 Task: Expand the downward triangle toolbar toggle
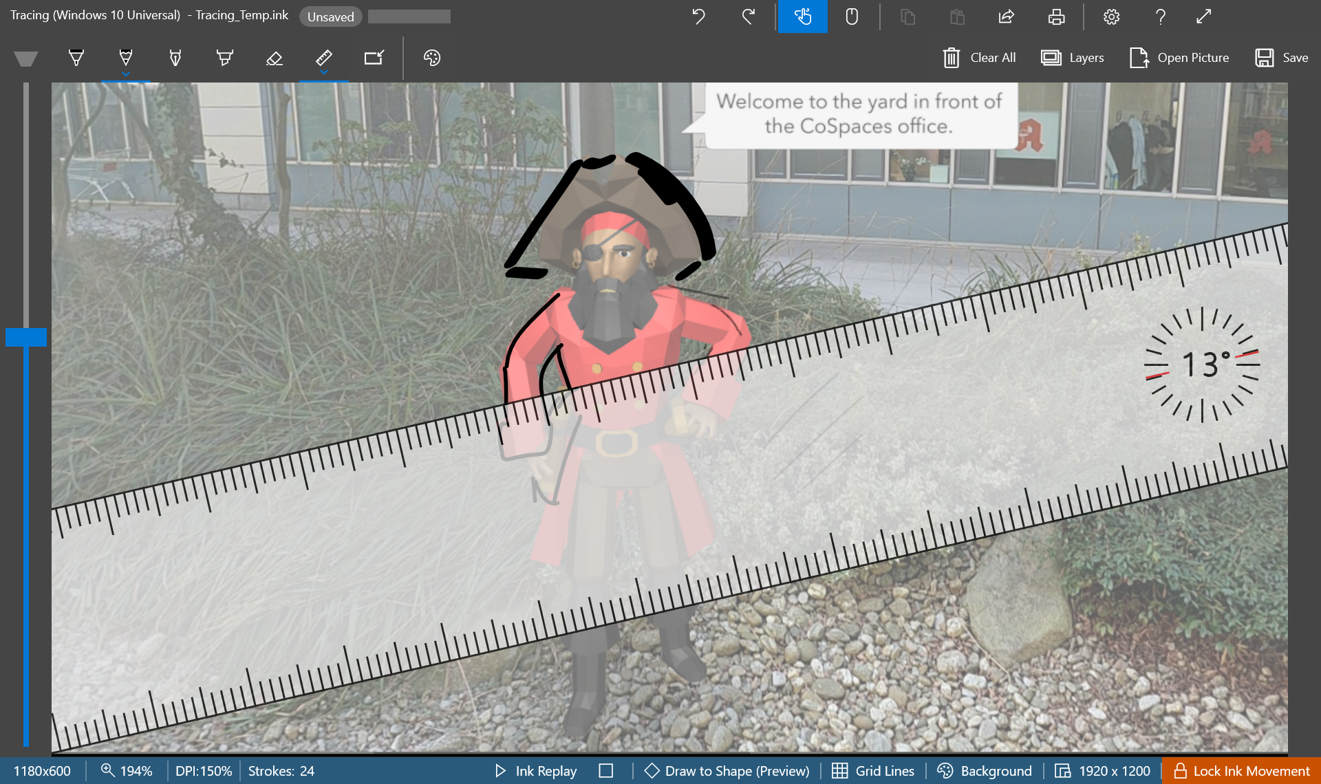[x=25, y=59]
